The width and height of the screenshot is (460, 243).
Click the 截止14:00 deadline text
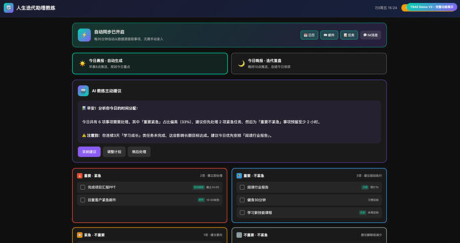[x=213, y=187]
